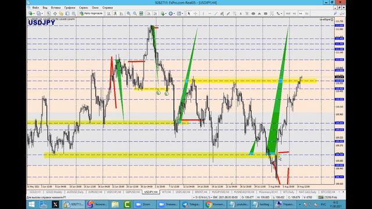This screenshot has height=209, width=372.
Task: Select the Horizontal Line drawing tool
Action: click(209, 13)
